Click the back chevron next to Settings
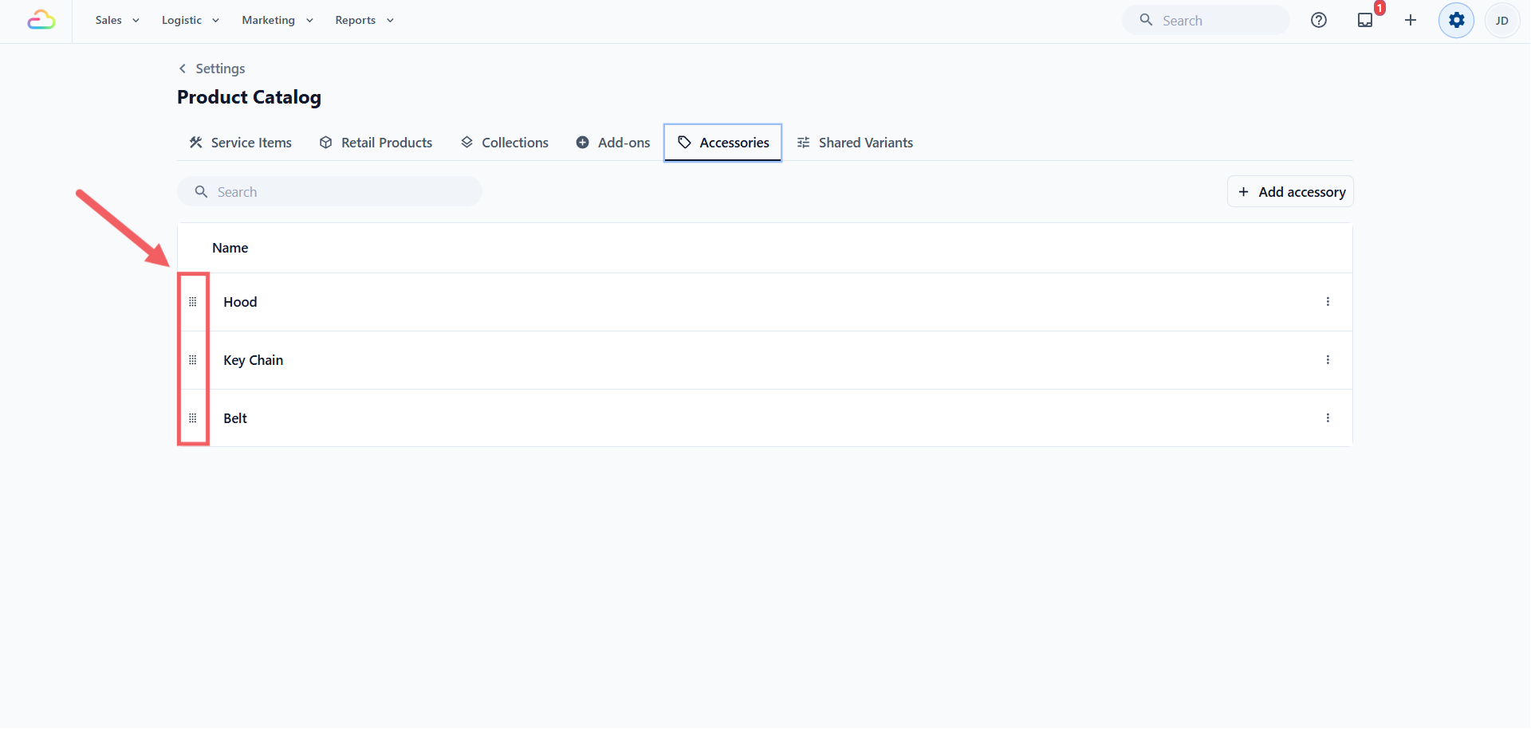 click(x=183, y=69)
